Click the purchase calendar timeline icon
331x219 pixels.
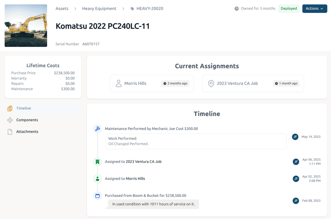pyautogui.click(x=98, y=196)
